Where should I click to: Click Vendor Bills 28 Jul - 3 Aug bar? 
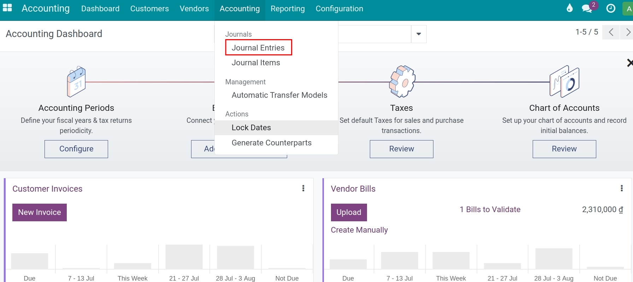coord(554,259)
